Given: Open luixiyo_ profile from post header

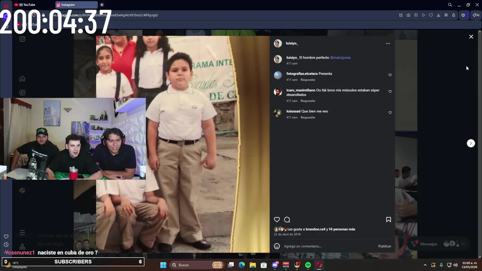Looking at the screenshot, I should (292, 43).
